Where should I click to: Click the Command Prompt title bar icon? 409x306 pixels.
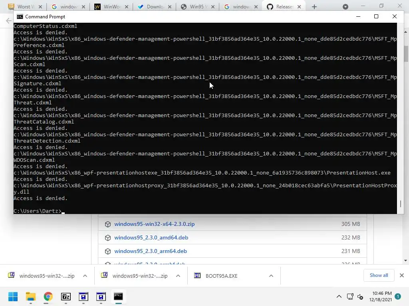pyautogui.click(x=20, y=17)
